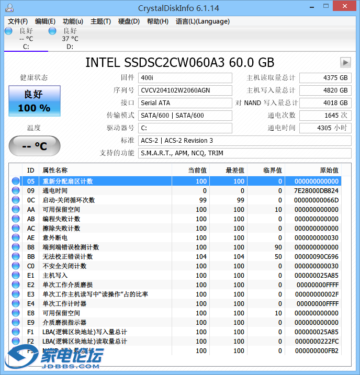Click the 支持的功能 field with S.M.A.R.T., APM
Image resolution: width=360 pixels, height=375 pixels.
(245, 153)
